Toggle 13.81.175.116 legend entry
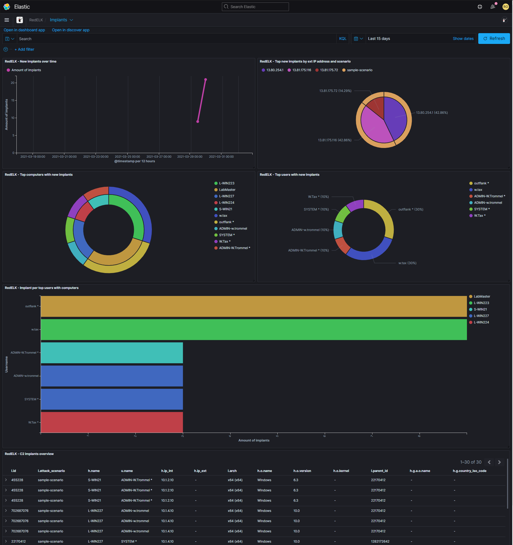The image size is (513, 545). [x=299, y=70]
